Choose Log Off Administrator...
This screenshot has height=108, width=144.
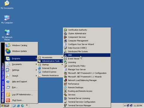[21, 94]
